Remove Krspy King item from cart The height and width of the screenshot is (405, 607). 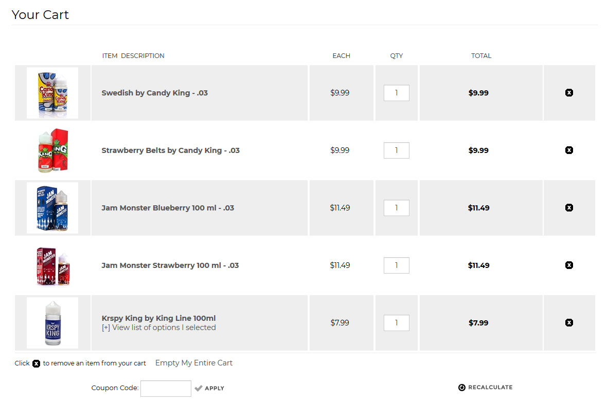pyautogui.click(x=568, y=323)
